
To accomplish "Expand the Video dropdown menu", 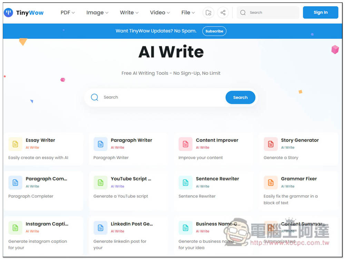I will [x=160, y=12].
